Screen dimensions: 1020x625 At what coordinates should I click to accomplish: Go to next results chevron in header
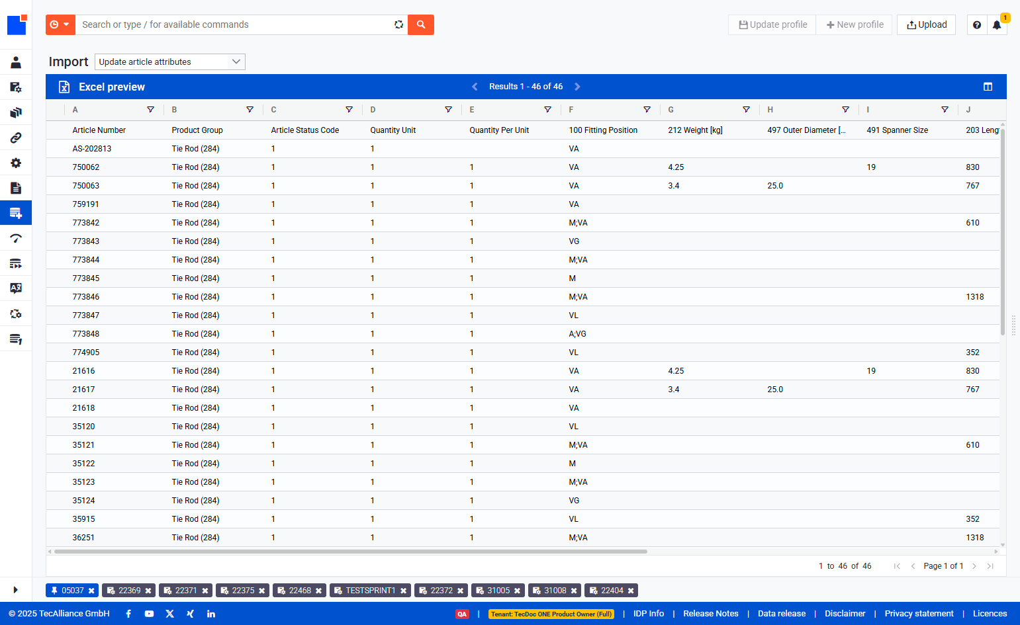click(x=577, y=87)
